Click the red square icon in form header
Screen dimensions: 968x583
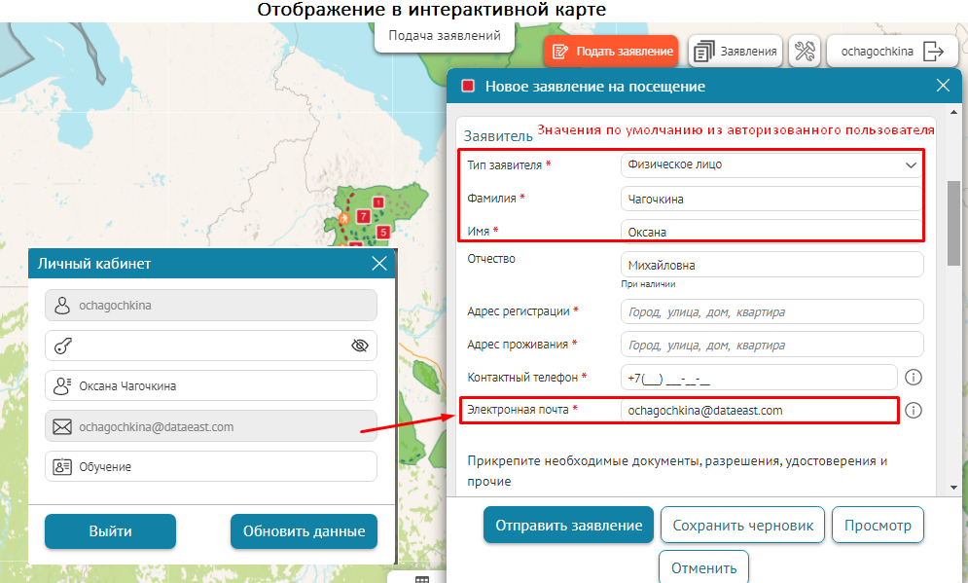pyautogui.click(x=468, y=87)
